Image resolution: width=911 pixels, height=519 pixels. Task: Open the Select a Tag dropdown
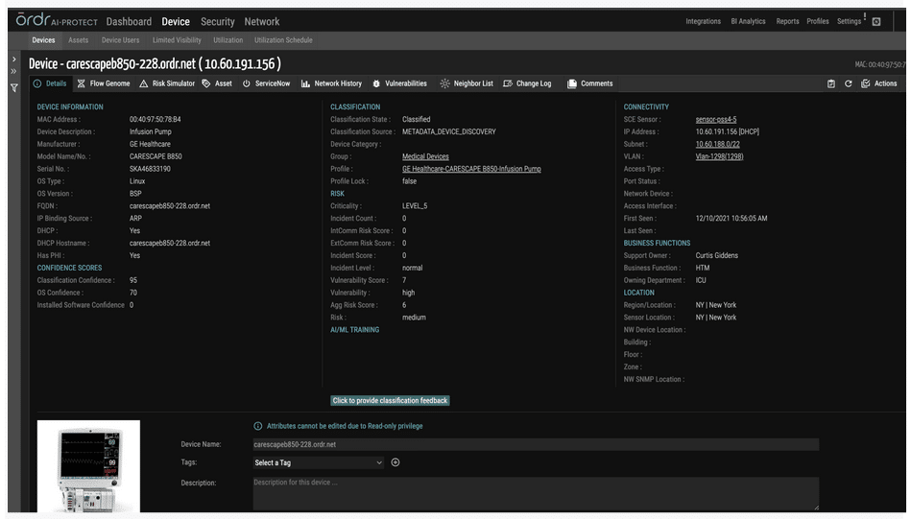[x=319, y=462]
